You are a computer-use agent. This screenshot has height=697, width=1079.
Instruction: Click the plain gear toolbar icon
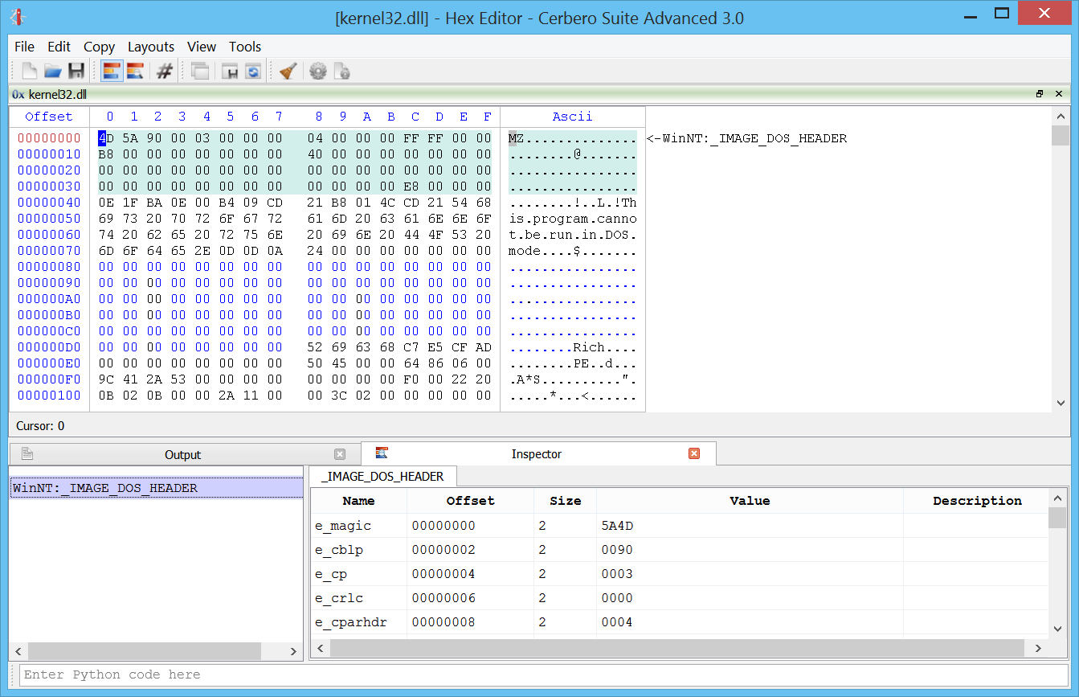(318, 71)
